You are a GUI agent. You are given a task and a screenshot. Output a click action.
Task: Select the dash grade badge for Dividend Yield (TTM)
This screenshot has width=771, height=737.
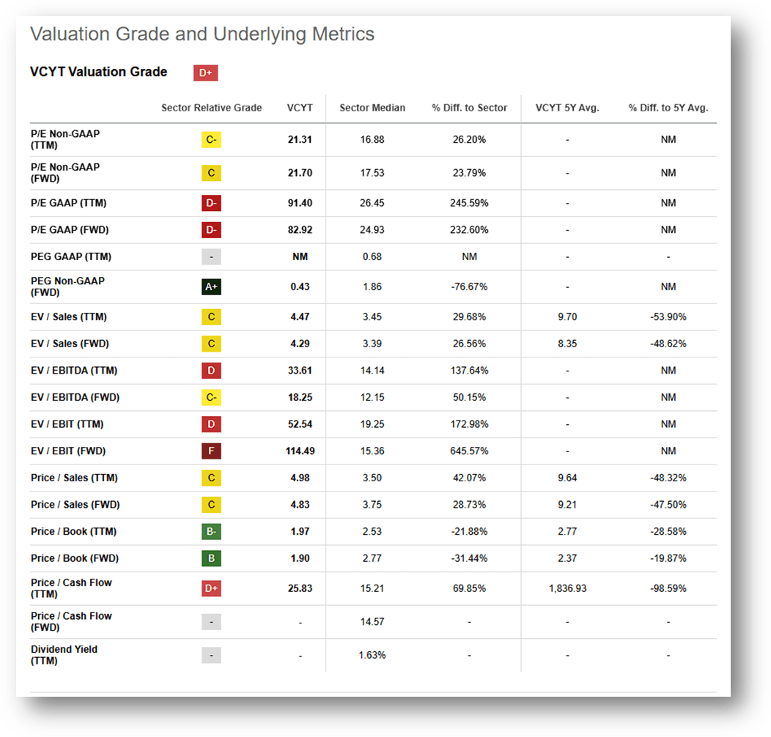[x=211, y=654]
